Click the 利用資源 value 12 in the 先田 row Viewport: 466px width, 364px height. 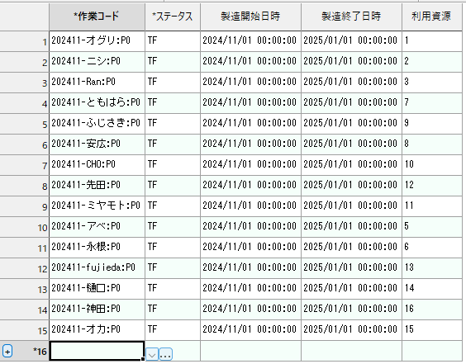point(432,186)
